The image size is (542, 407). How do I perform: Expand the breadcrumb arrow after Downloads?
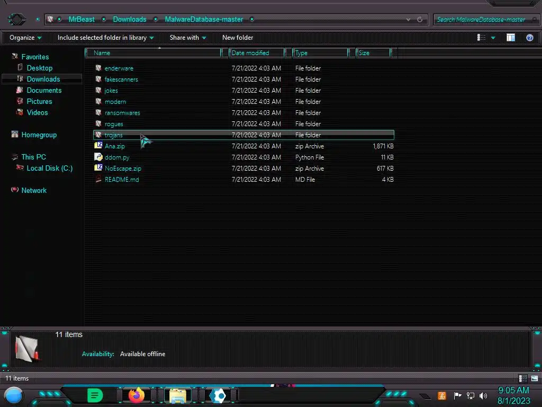[156, 20]
